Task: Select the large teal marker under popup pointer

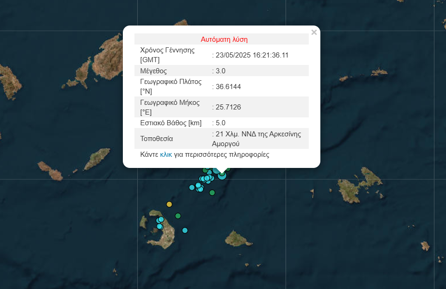Action: pyautogui.click(x=222, y=175)
